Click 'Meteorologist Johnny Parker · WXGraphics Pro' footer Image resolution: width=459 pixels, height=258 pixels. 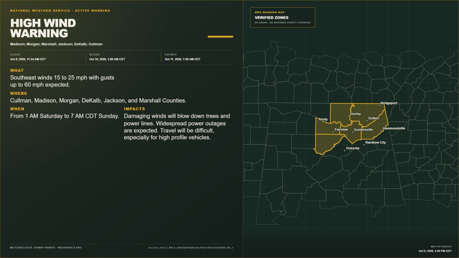(x=46, y=248)
